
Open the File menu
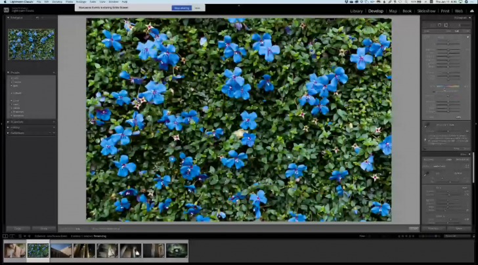[39, 2]
